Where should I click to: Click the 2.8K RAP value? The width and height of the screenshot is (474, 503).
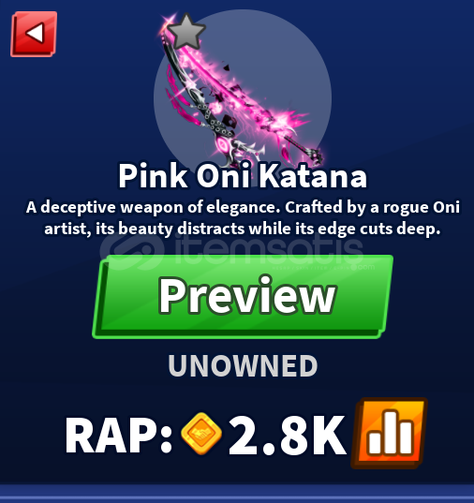tap(288, 435)
